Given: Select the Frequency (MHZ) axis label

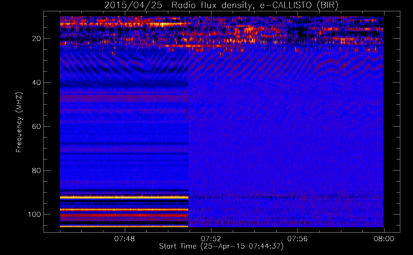Looking at the screenshot, I should (x=19, y=122).
